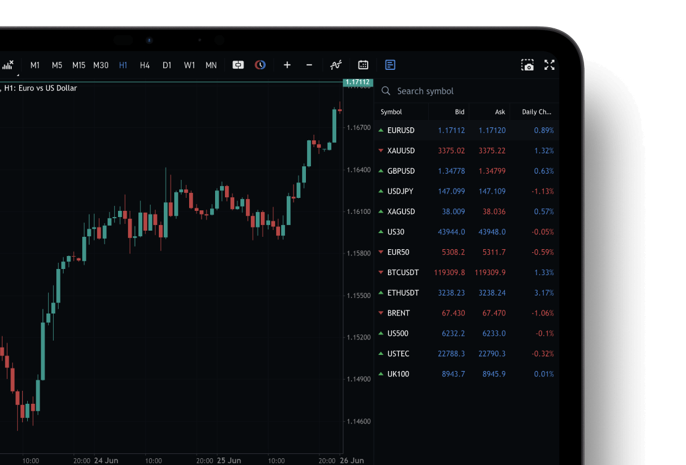686x465 pixels.
Task: Open the indicators icon
Action: pyautogui.click(x=336, y=65)
